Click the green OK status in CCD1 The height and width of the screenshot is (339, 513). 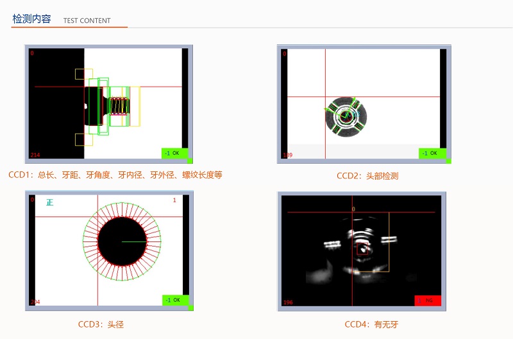point(175,153)
